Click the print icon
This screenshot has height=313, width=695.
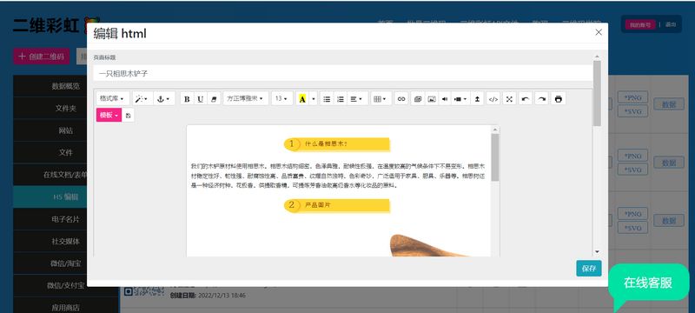point(558,99)
